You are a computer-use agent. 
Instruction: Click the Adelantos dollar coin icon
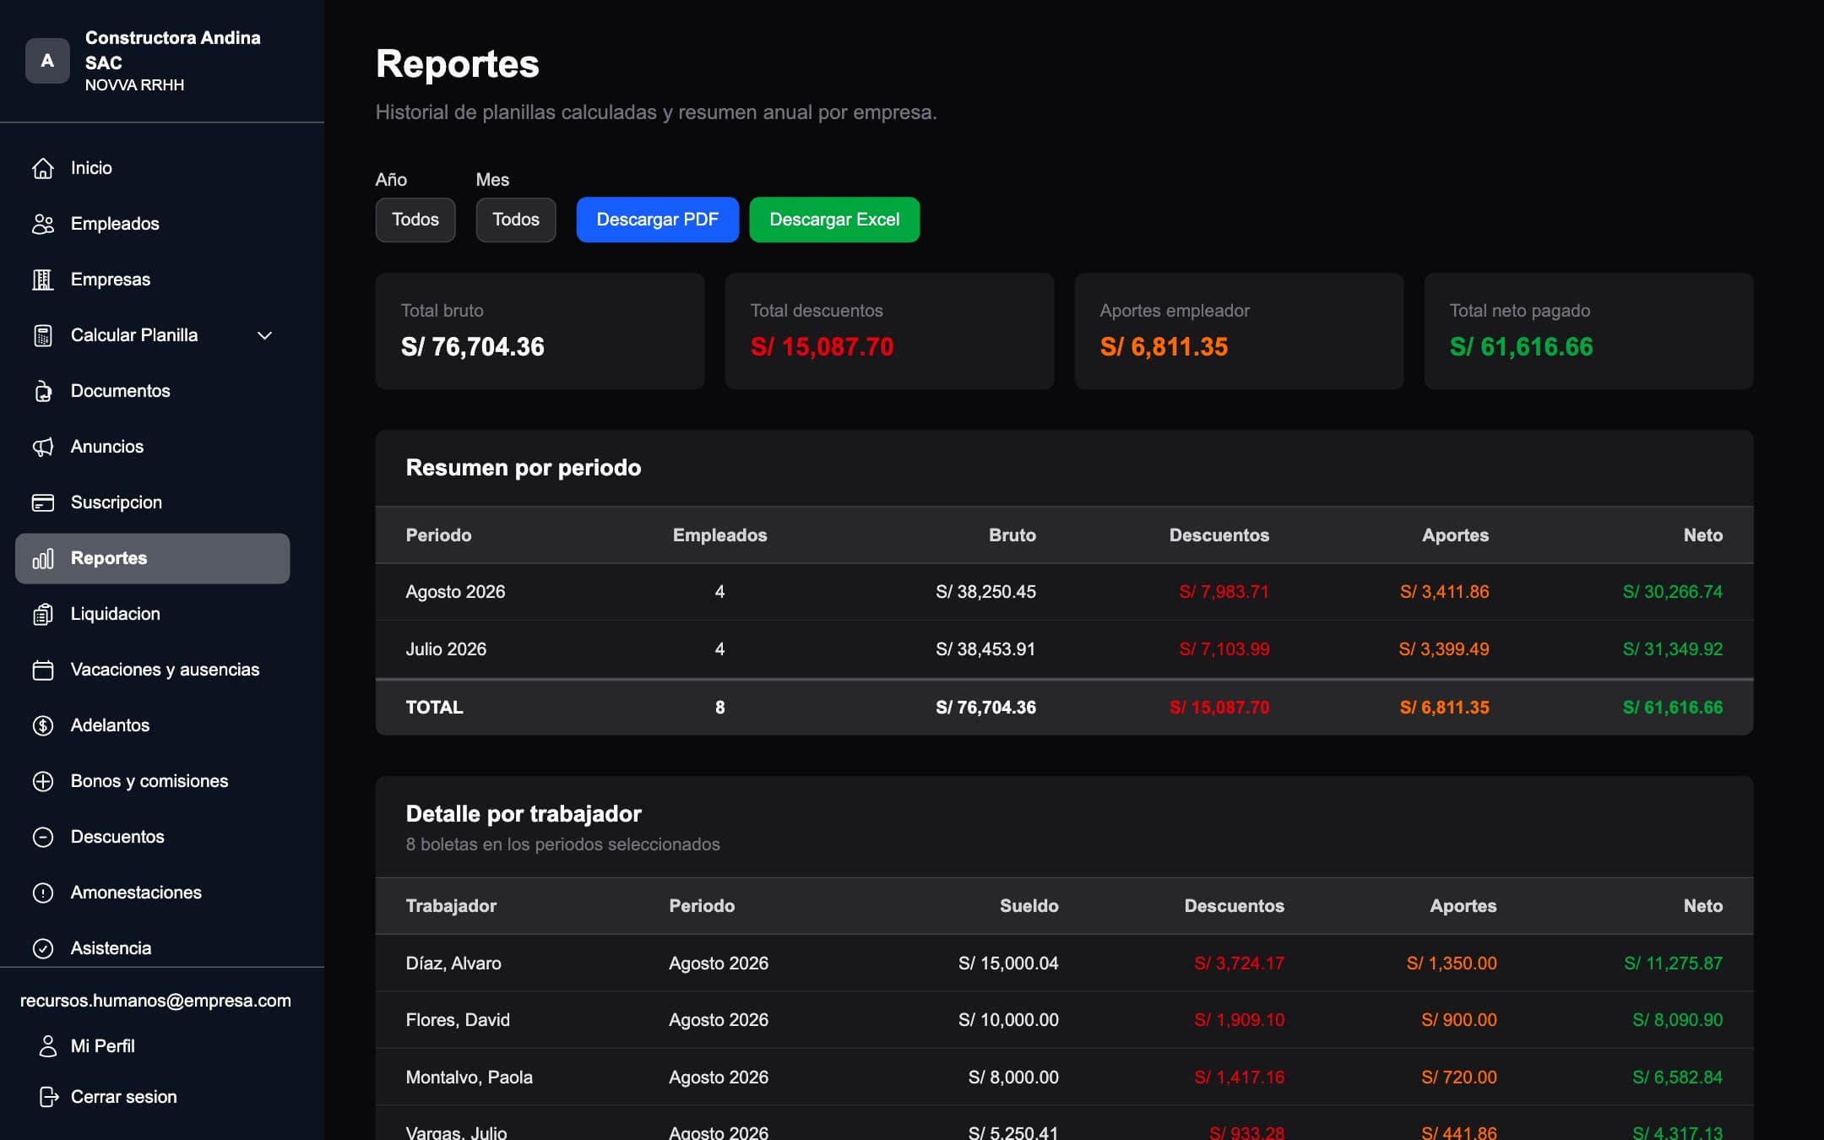pyautogui.click(x=43, y=725)
